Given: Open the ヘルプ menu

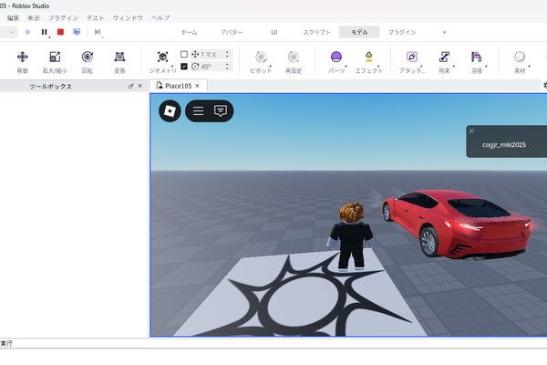Looking at the screenshot, I should coord(160,18).
